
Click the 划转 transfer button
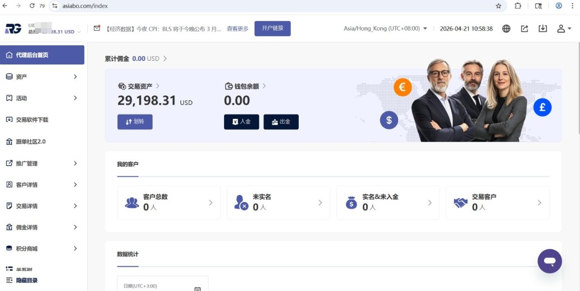135,122
